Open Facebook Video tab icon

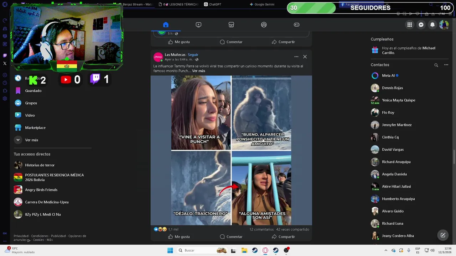point(198,25)
